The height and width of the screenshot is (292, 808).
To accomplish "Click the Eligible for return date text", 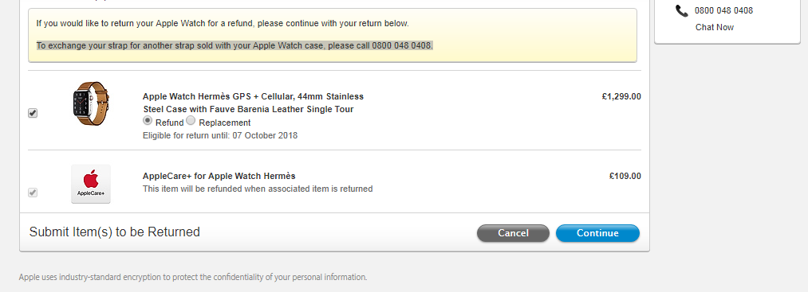I will (x=220, y=136).
